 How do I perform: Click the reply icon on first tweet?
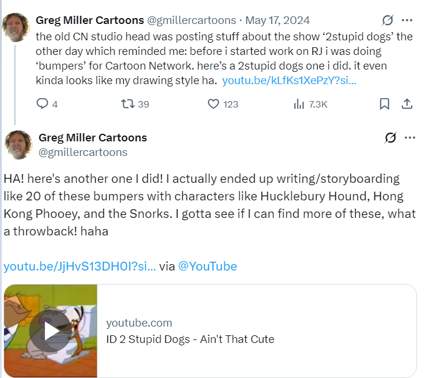point(43,104)
